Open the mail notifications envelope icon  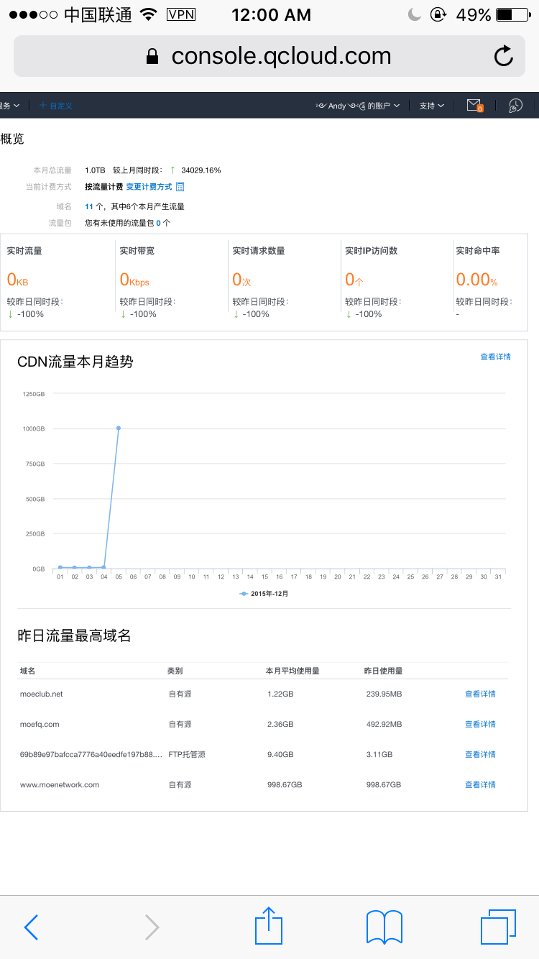(474, 106)
